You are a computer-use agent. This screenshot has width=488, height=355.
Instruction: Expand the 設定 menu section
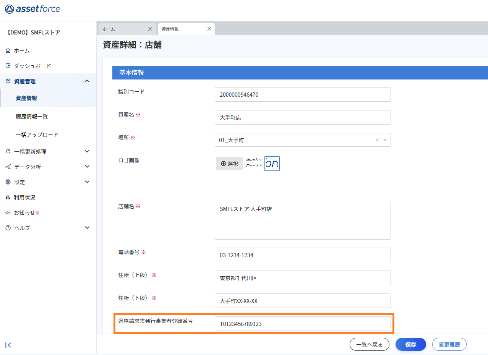coord(87,182)
